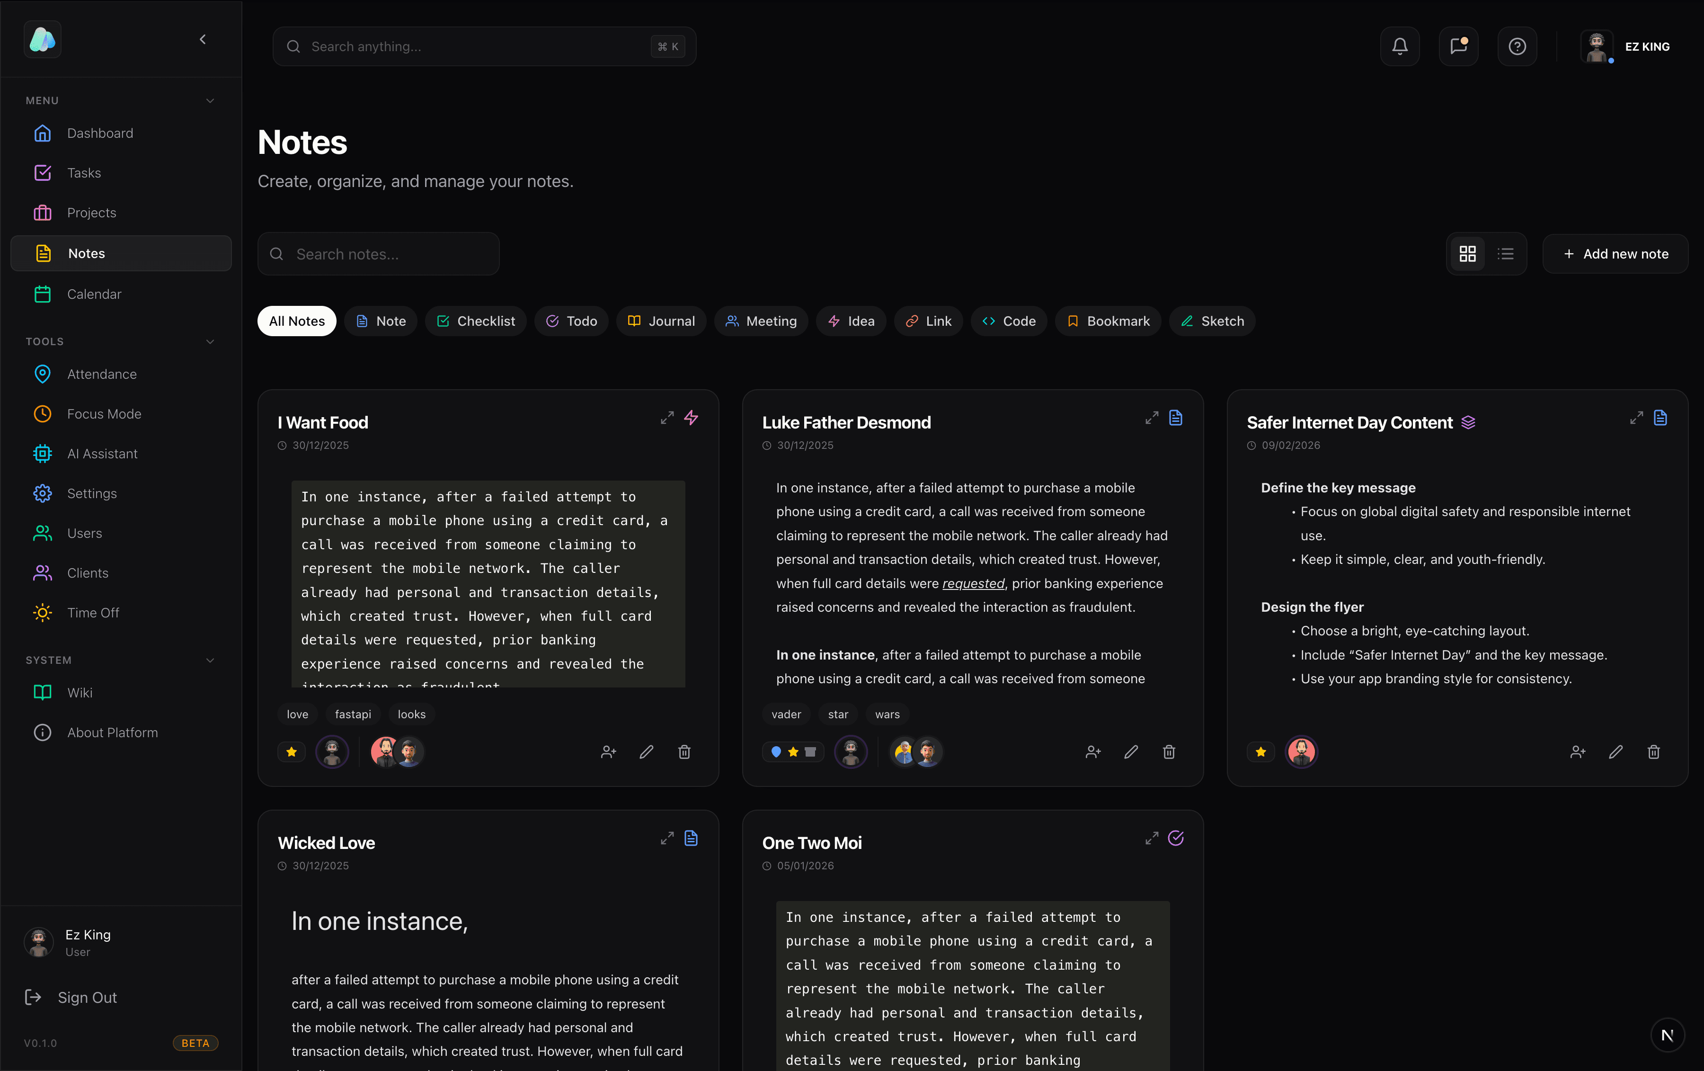Click the todo check icon on One Two Moi
The height and width of the screenshot is (1071, 1704).
click(1176, 839)
